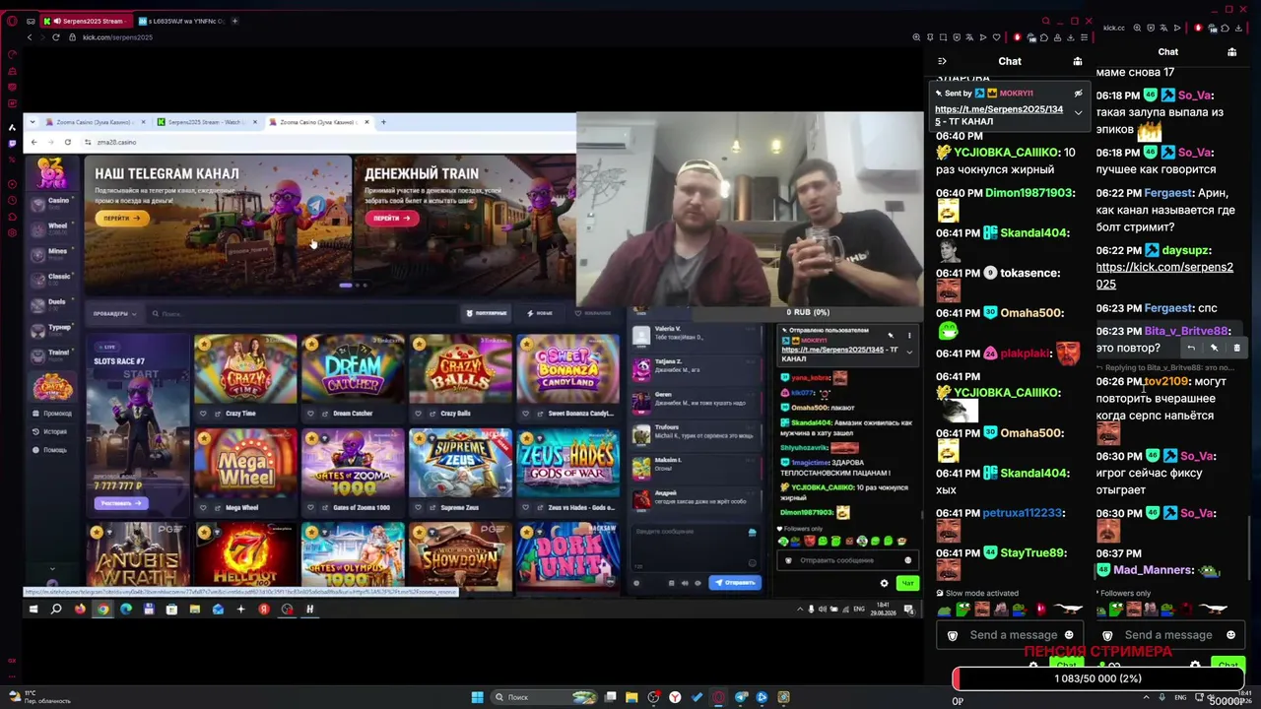Switch to the Популярные games tab
This screenshot has width=1261, height=709.
pos(487,313)
